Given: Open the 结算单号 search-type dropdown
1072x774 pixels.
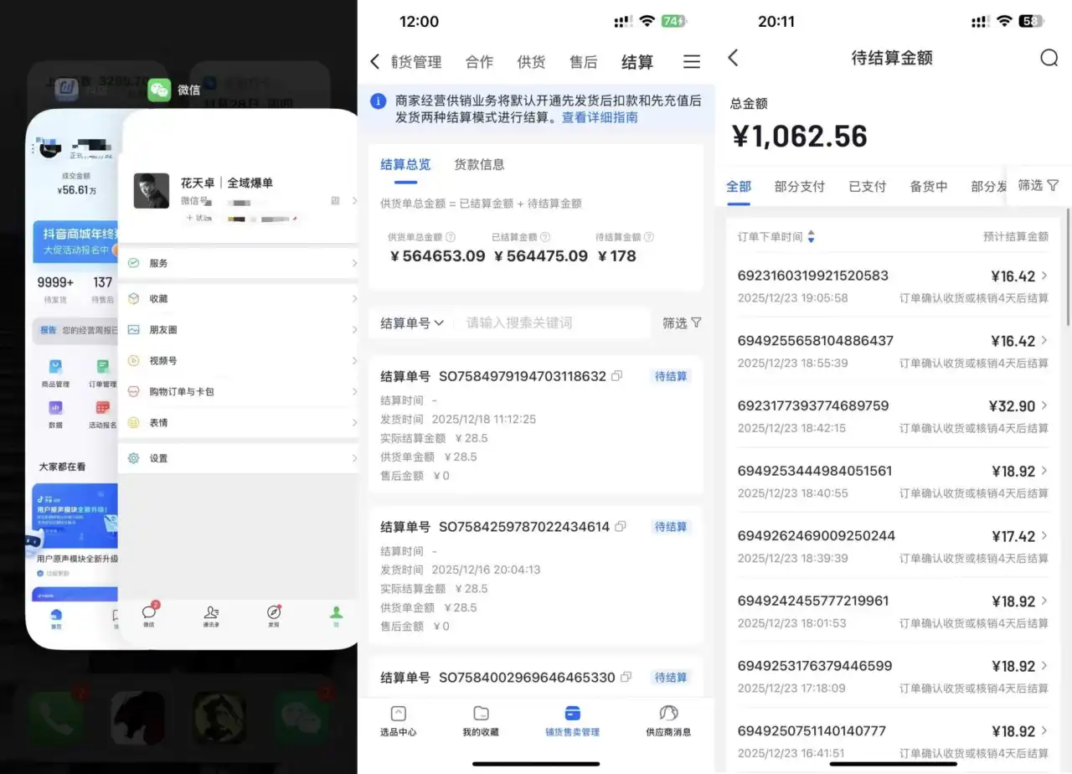Looking at the screenshot, I should tap(412, 322).
